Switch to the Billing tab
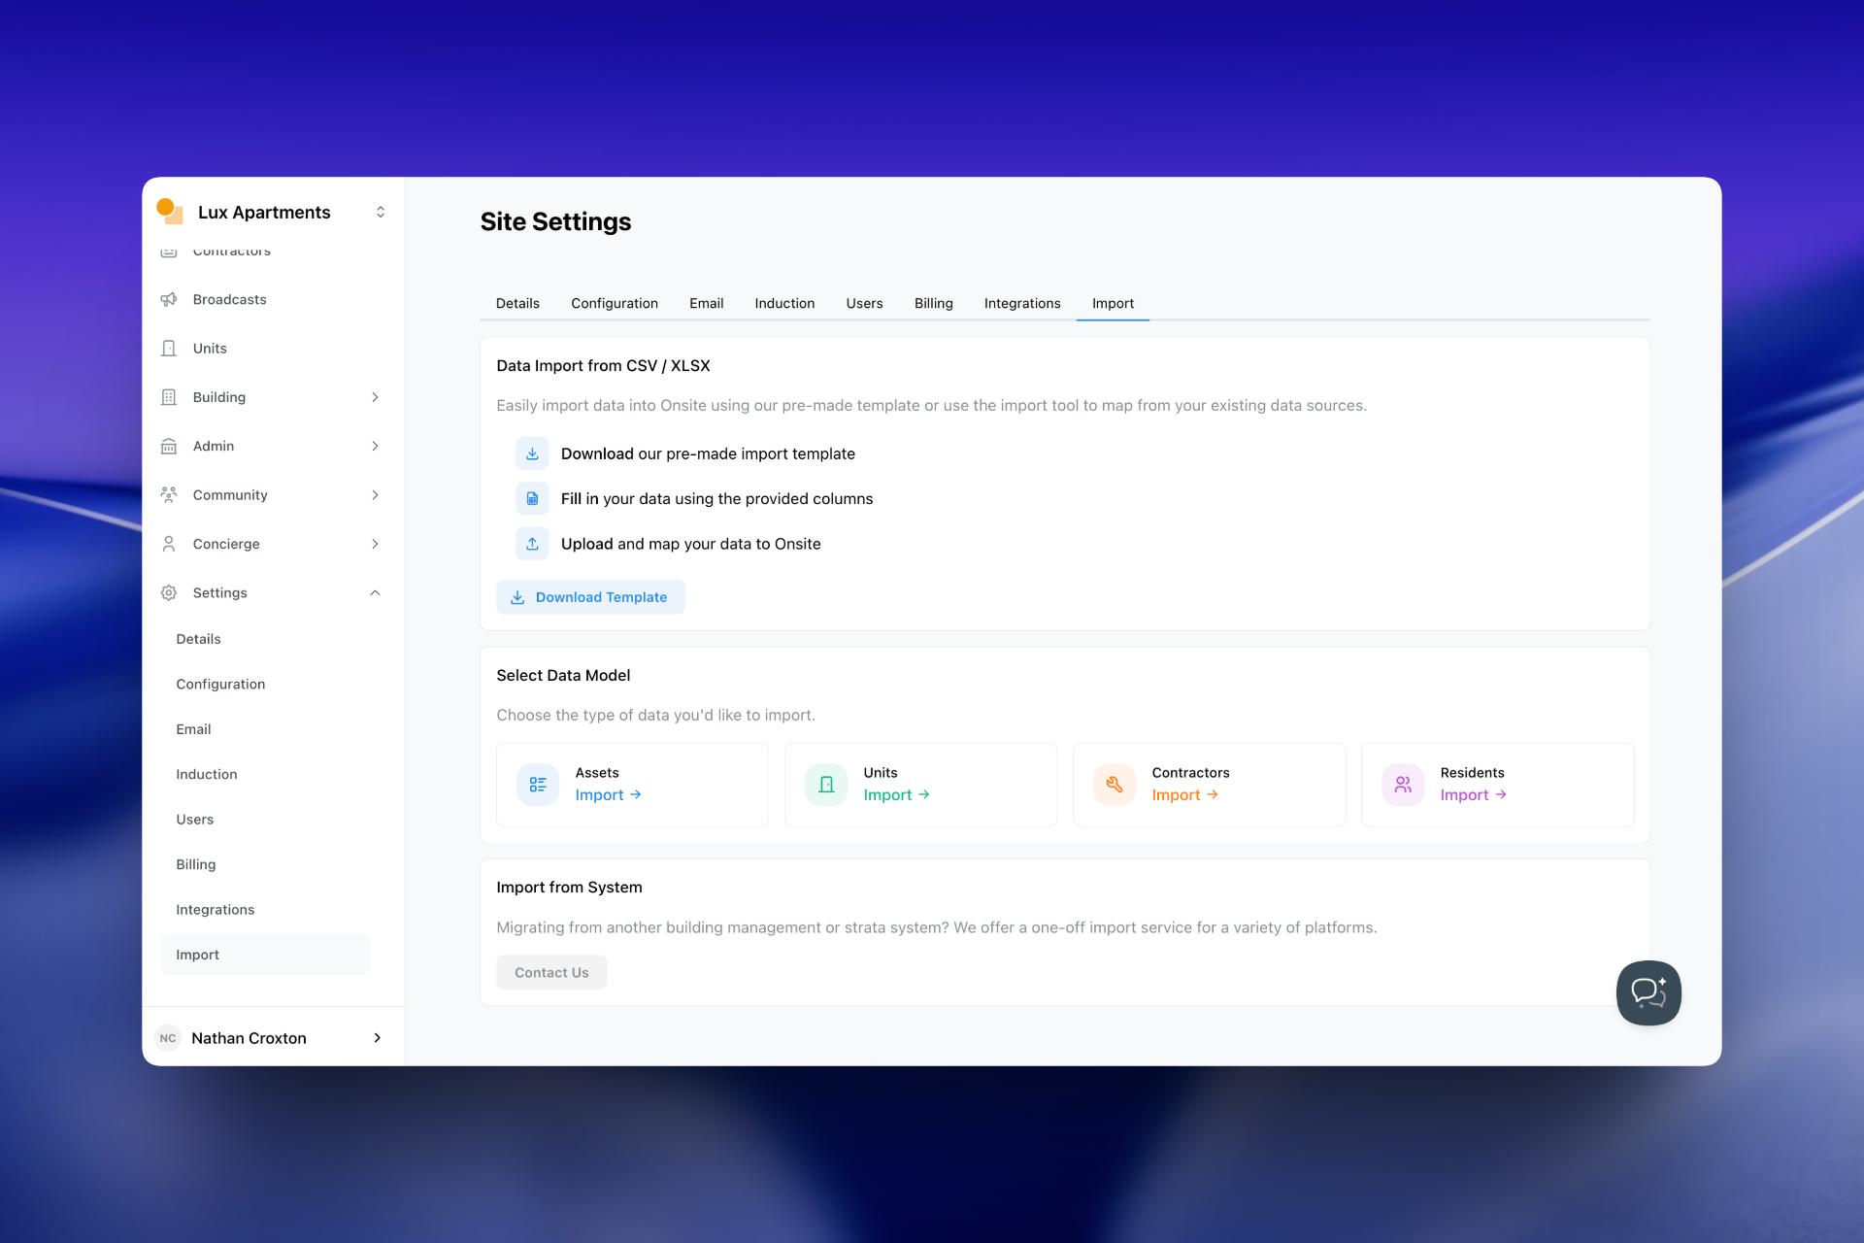The width and height of the screenshot is (1864, 1243). click(x=933, y=303)
